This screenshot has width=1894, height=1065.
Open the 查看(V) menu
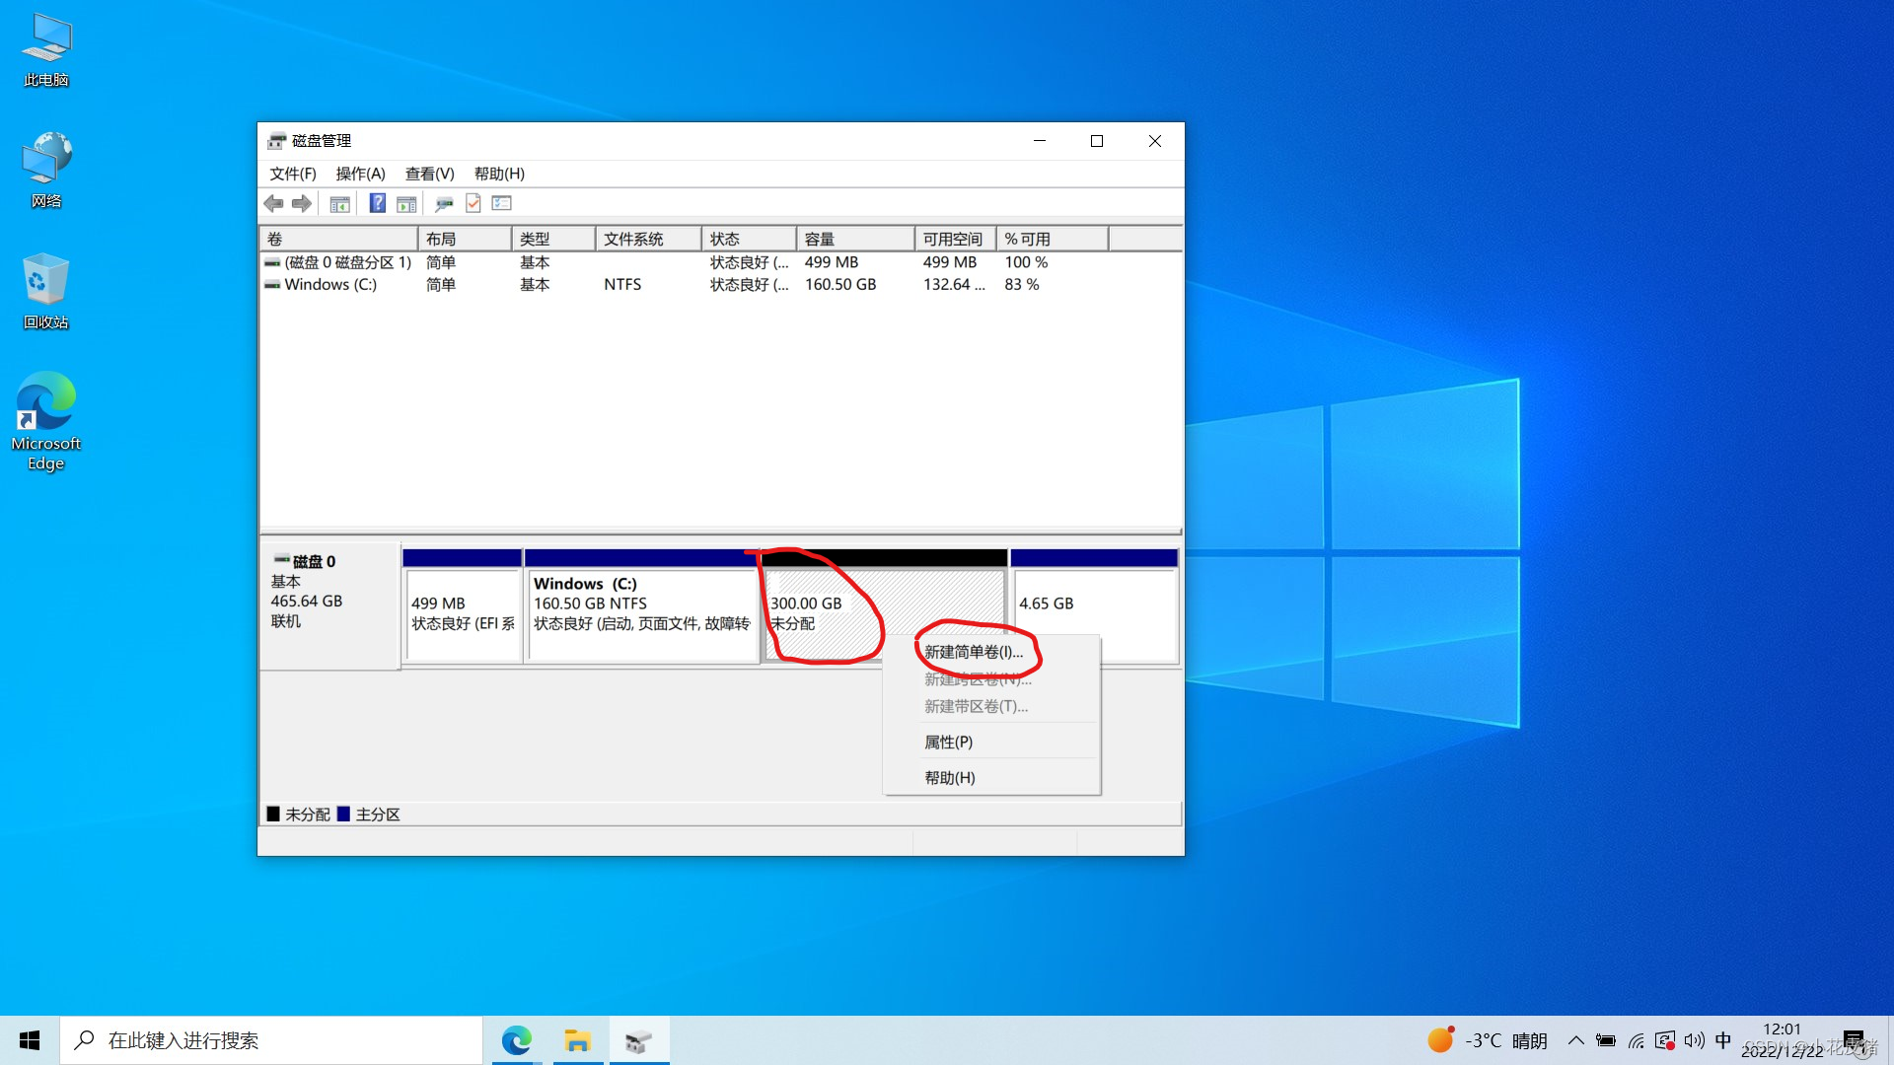[429, 174]
